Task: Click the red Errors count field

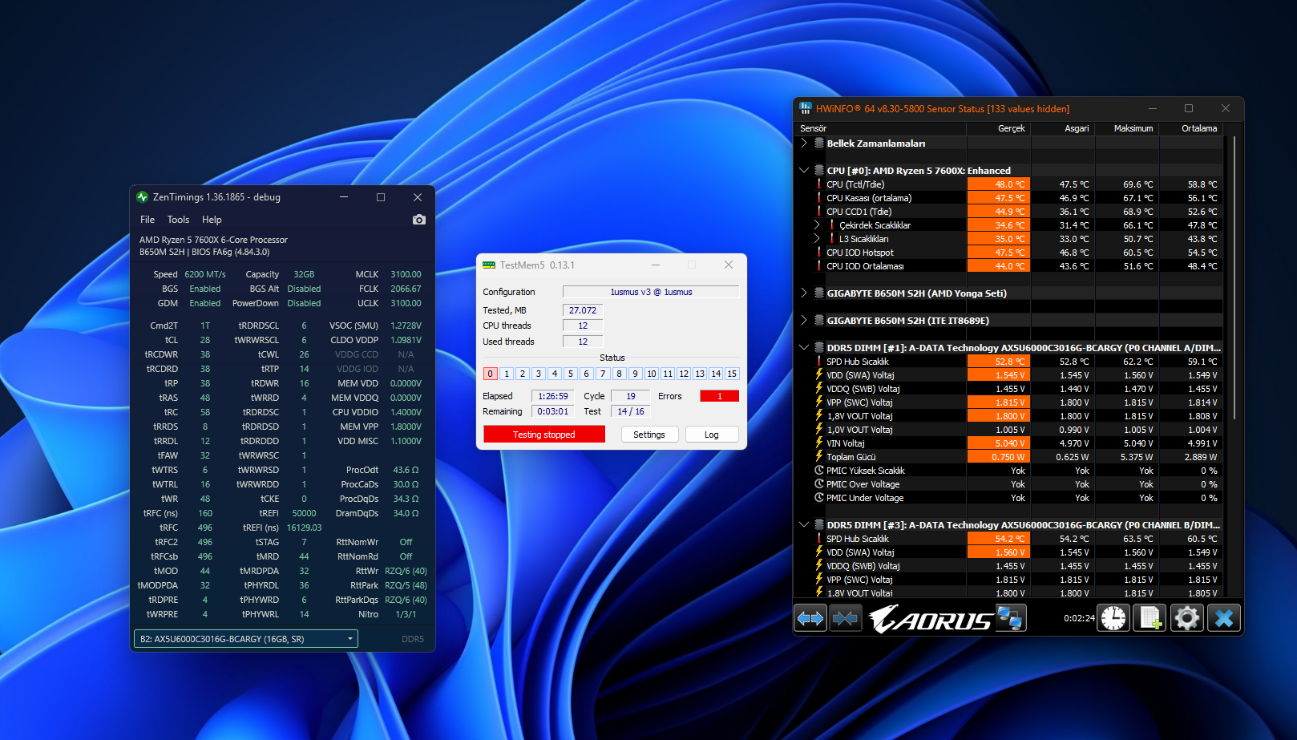Action: click(x=719, y=396)
